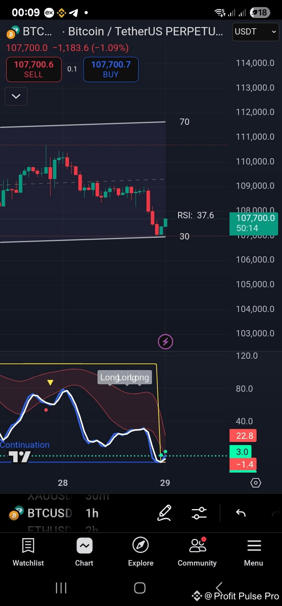
Task: Tap the Wi-Fi icon in the status bar
Action: coord(220,13)
